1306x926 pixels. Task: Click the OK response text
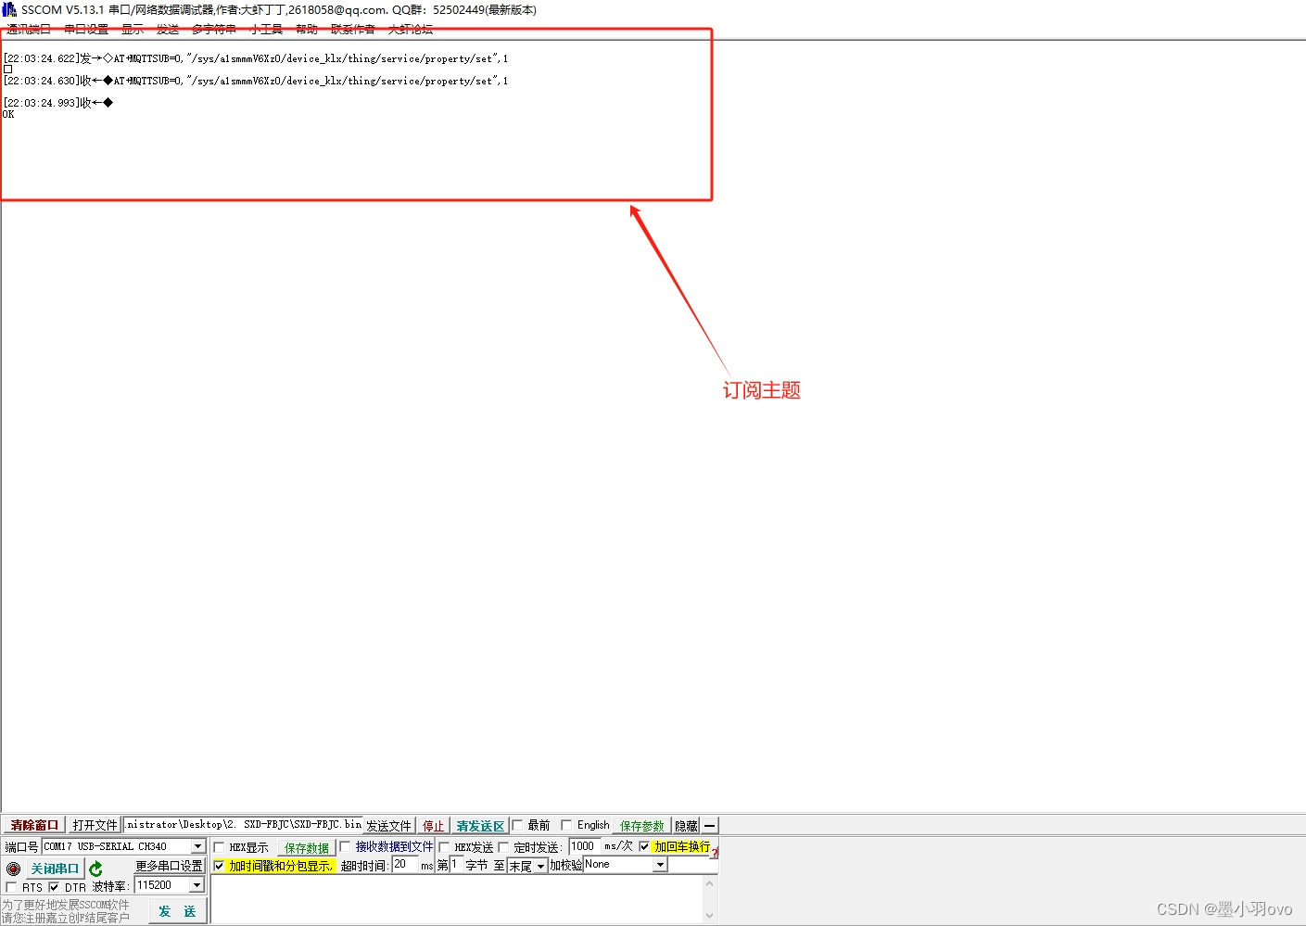(x=8, y=115)
